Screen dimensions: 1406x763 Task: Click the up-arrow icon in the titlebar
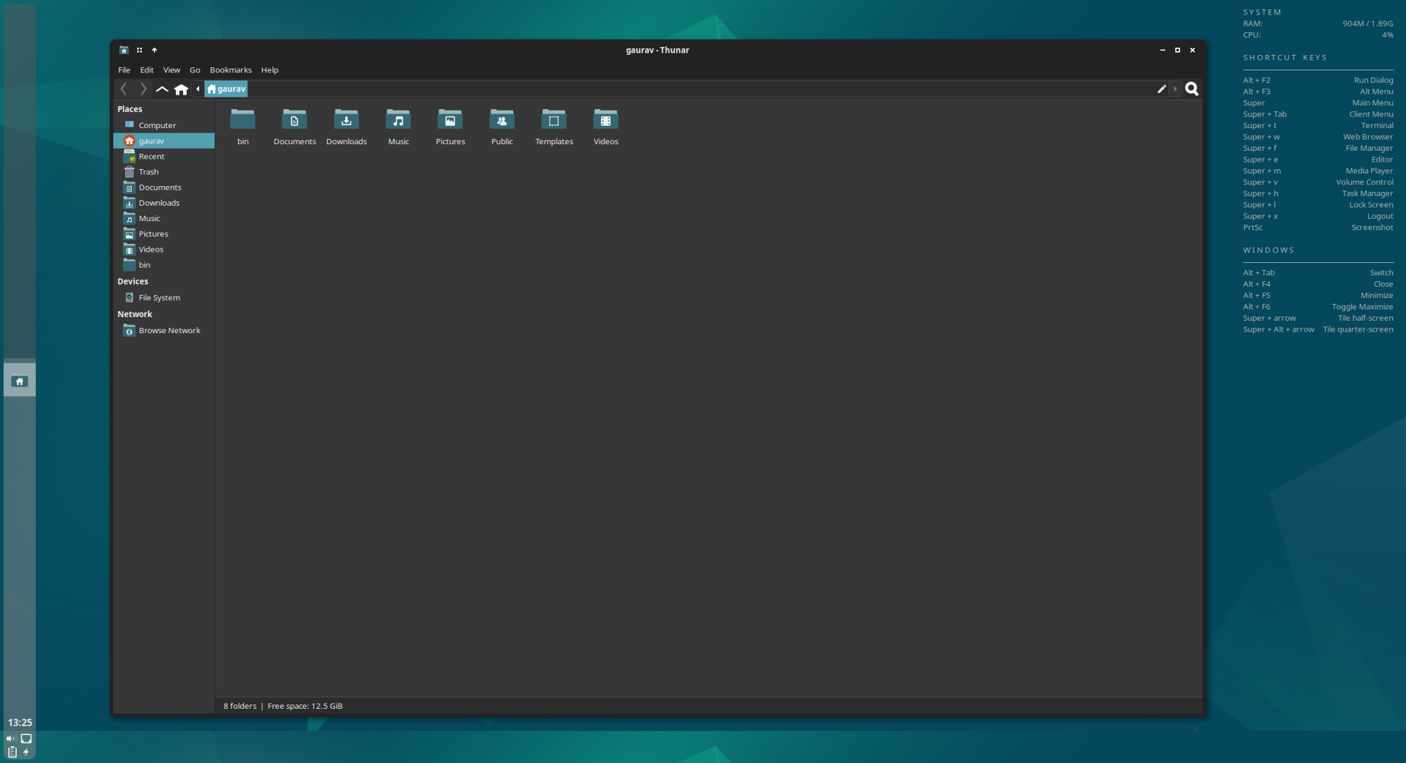coord(155,50)
